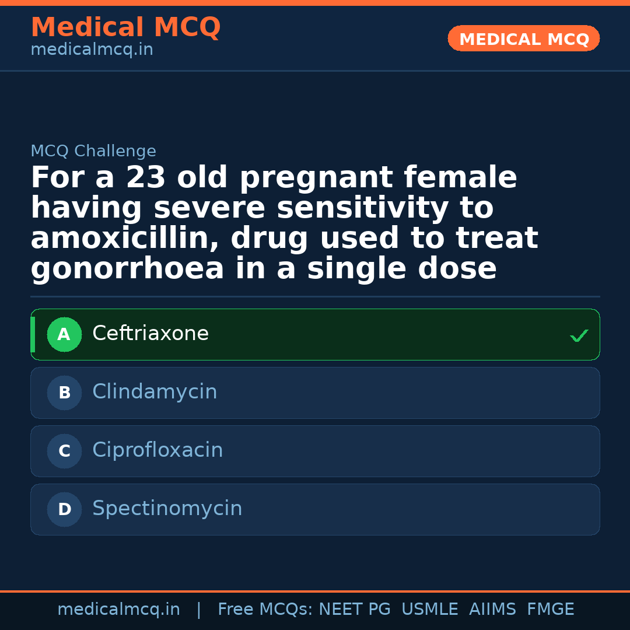630x630 pixels.
Task: Click the green checkmark on Ceftriaxone
Action: click(579, 335)
